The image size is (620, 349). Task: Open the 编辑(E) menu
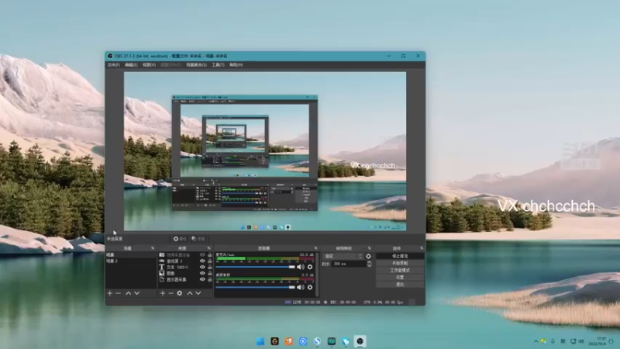(x=131, y=65)
